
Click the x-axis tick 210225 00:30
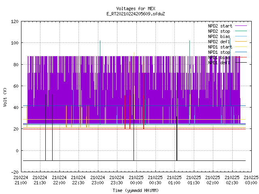point(155,180)
